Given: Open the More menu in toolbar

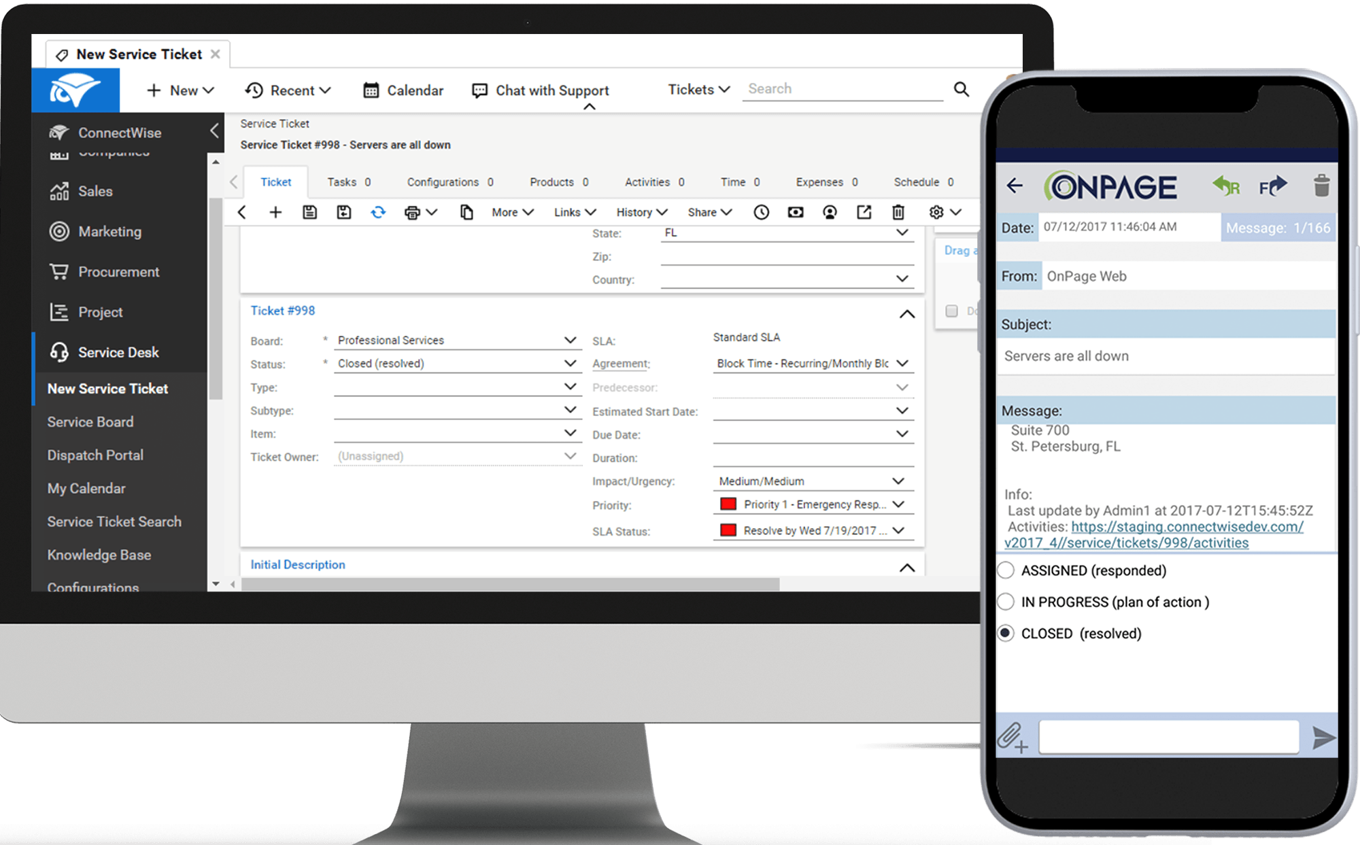Looking at the screenshot, I should coord(513,212).
